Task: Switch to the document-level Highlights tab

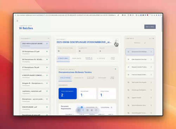Action: click(x=76, y=58)
